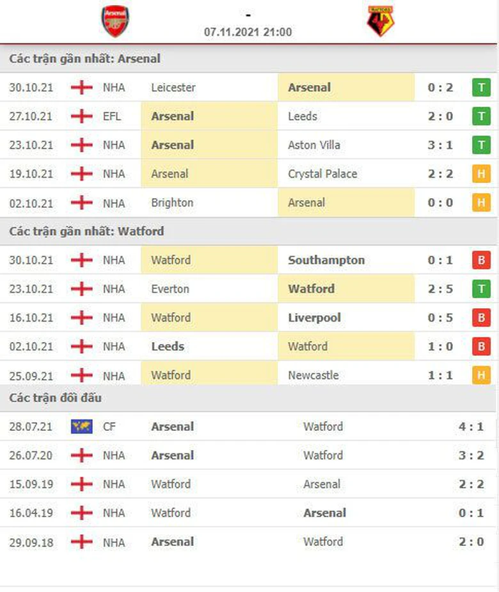Open the 'Các trận gần nhất: Arsenal' section header

(85, 59)
